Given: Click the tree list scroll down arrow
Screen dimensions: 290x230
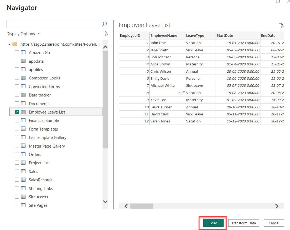Looking at the screenshot, I should [105, 201].
